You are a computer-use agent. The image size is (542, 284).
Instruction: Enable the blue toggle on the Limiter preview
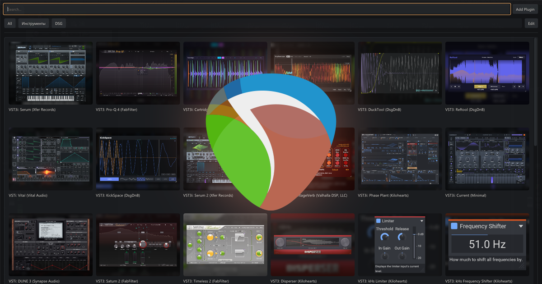coord(378,220)
